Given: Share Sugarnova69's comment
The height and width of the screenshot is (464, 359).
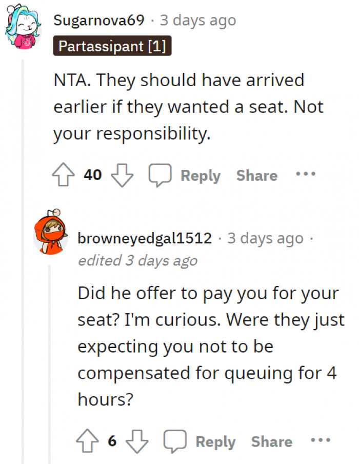Looking at the screenshot, I should click(x=256, y=176).
